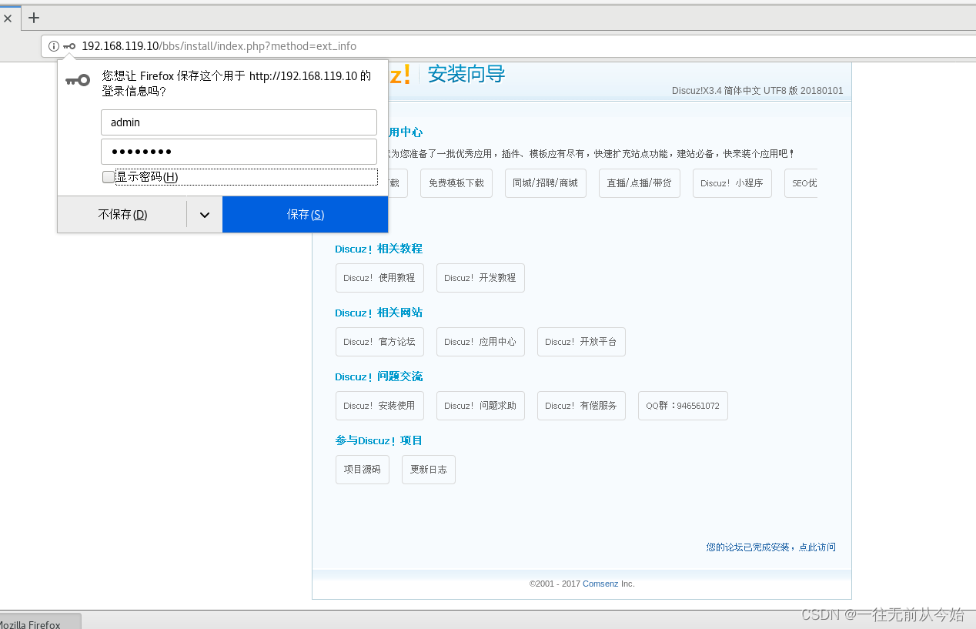Visit Discuz！开放平台 button
Image resolution: width=976 pixels, height=629 pixels.
581,342
